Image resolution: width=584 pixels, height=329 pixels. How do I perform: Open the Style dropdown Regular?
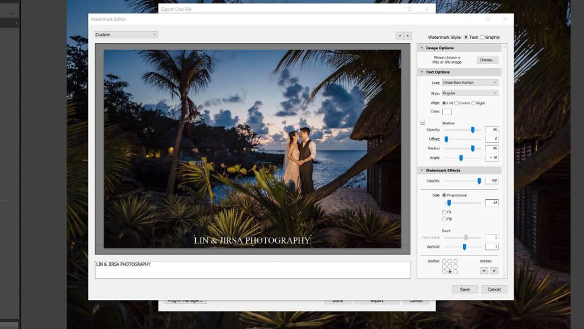[470, 93]
